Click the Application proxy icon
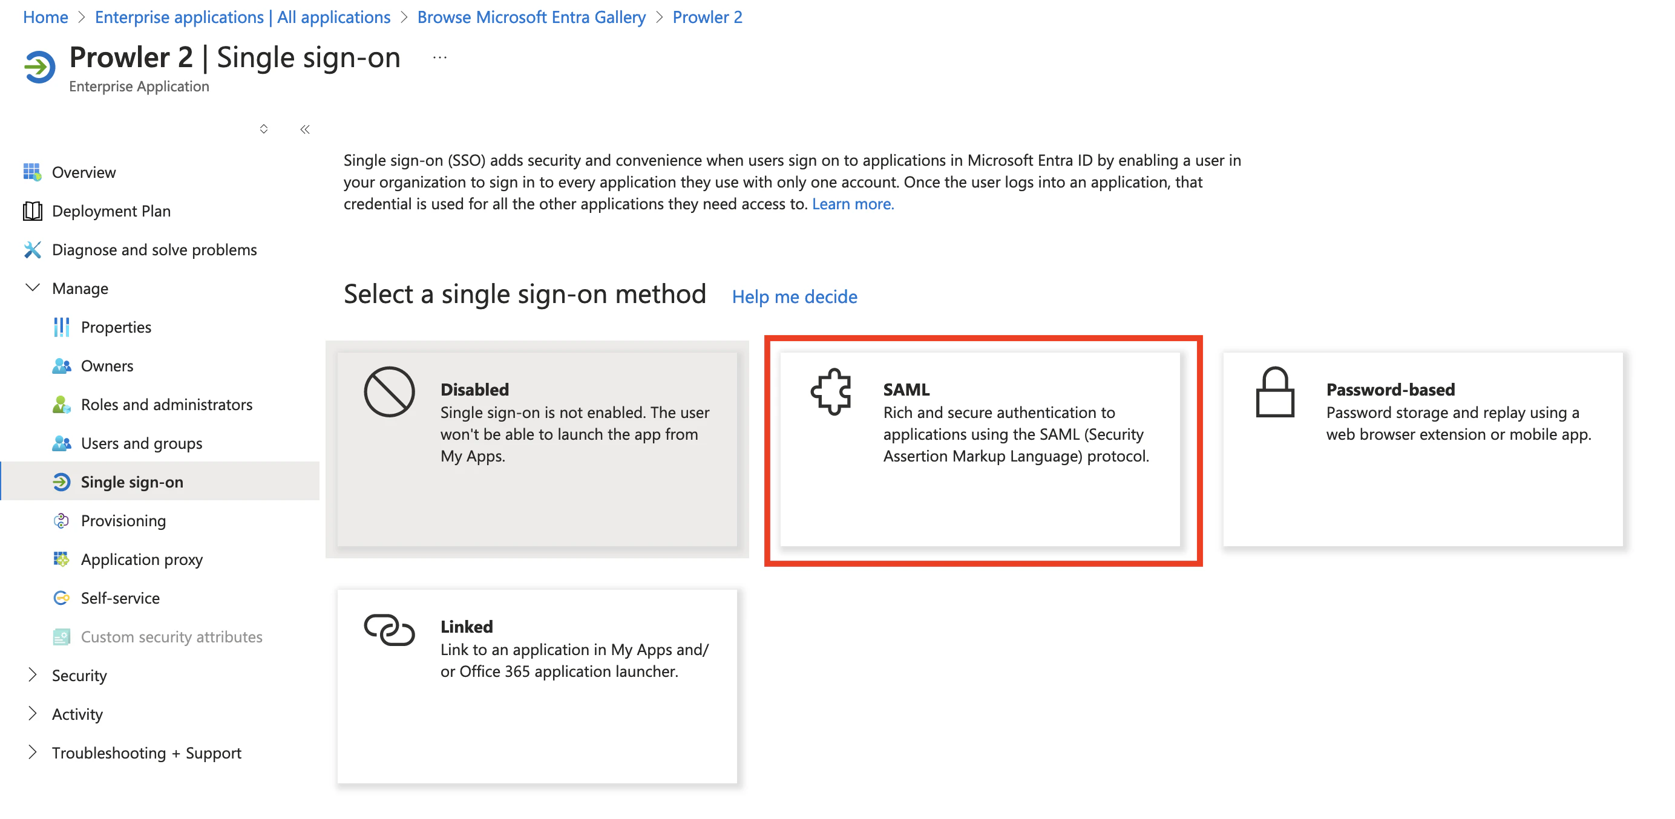 (61, 559)
